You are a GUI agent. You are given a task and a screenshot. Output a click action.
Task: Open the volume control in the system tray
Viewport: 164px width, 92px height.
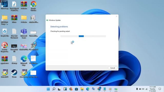[x=143, y=89]
